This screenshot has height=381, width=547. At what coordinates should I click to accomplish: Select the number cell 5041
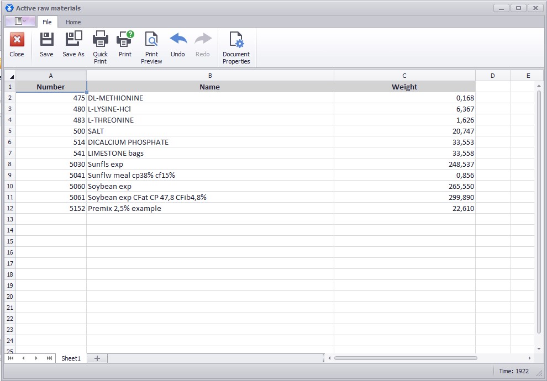[x=51, y=176]
